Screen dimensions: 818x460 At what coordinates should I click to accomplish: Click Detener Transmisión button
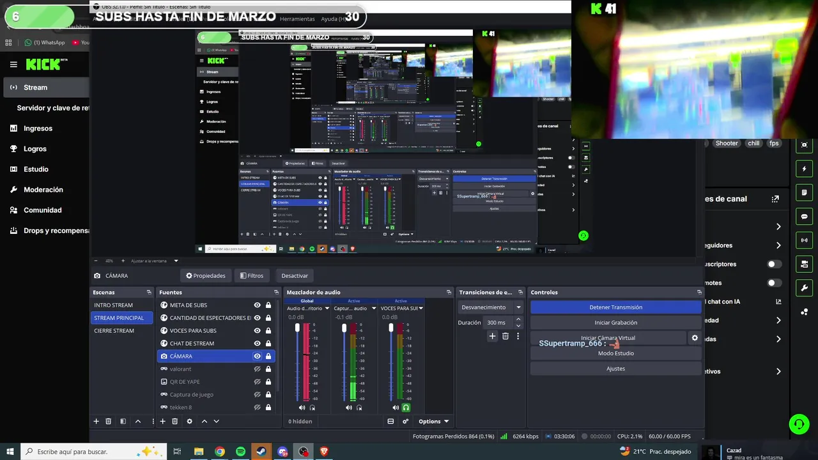[x=615, y=307]
